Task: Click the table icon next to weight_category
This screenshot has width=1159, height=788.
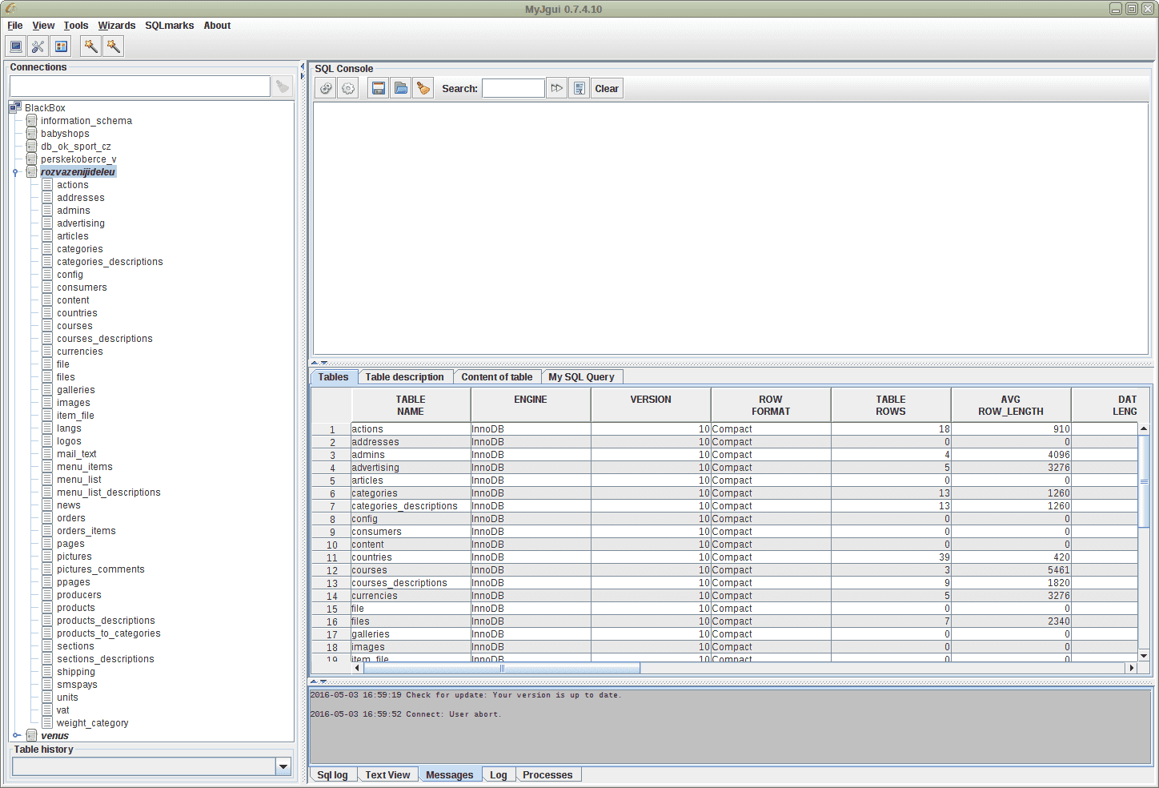Action: pyautogui.click(x=47, y=722)
